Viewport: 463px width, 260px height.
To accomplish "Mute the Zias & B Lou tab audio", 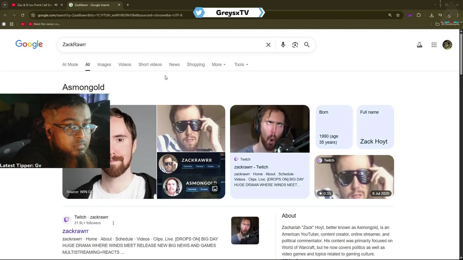I will pos(56,5).
